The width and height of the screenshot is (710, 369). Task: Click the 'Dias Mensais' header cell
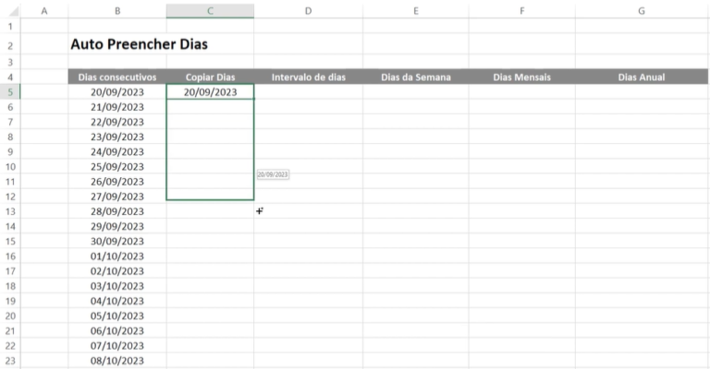(x=521, y=77)
